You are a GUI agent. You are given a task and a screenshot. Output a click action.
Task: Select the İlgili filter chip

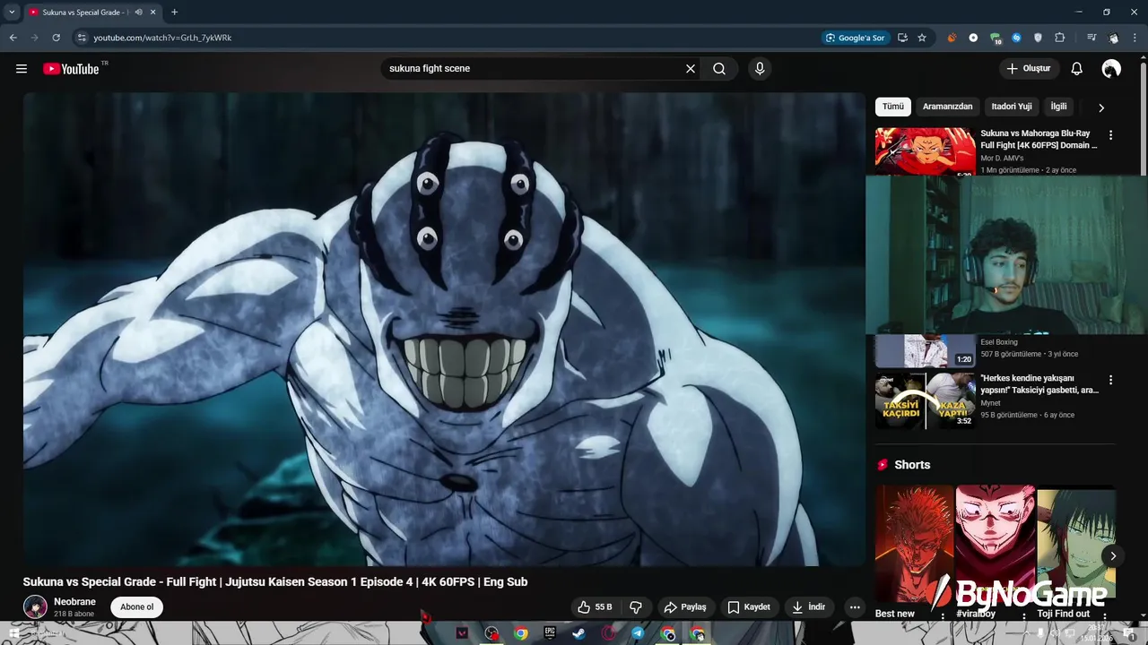coord(1058,107)
